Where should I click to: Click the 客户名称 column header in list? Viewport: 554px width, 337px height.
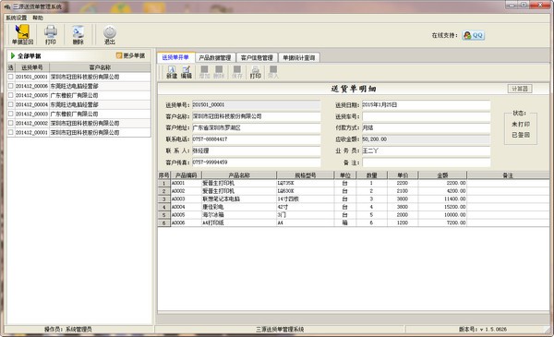[100, 67]
